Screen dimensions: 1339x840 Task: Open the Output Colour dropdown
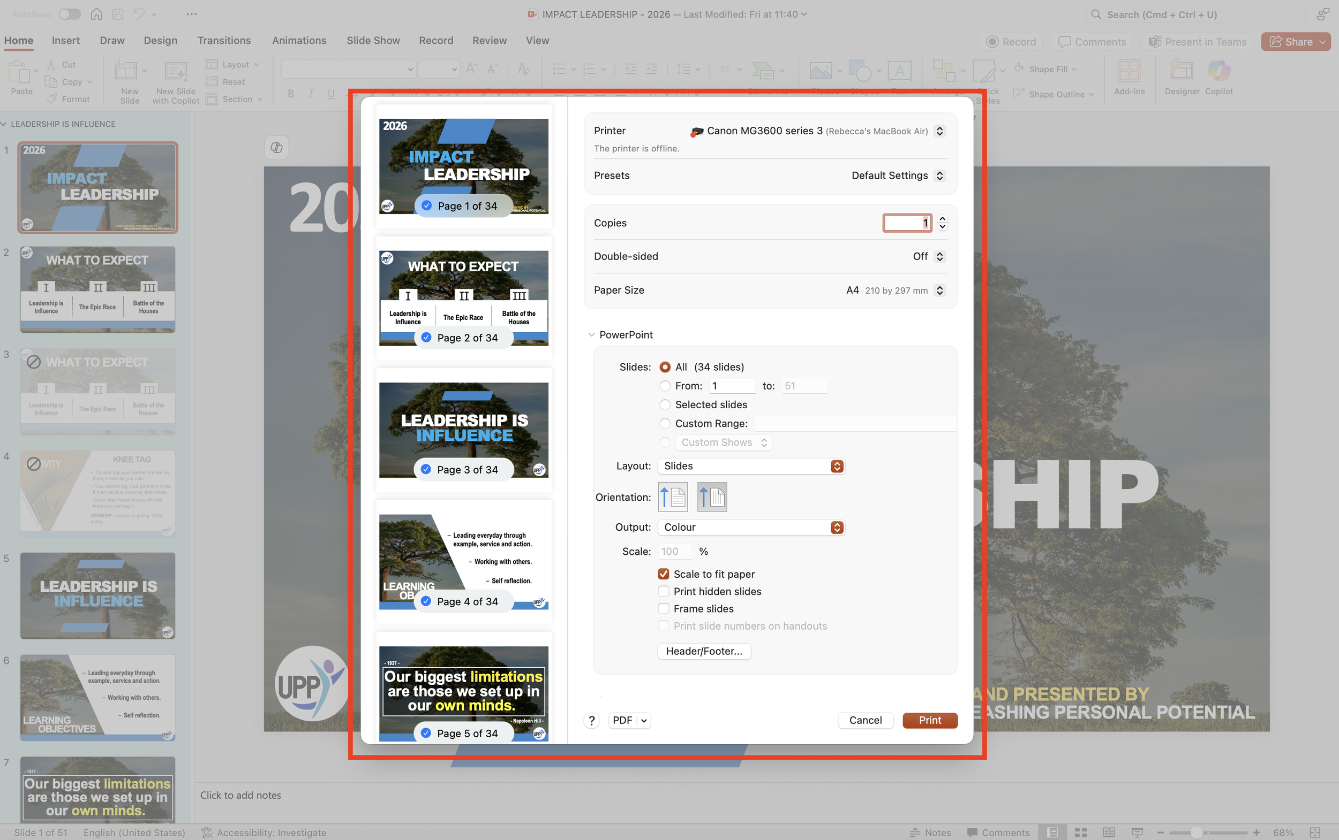[x=751, y=527]
